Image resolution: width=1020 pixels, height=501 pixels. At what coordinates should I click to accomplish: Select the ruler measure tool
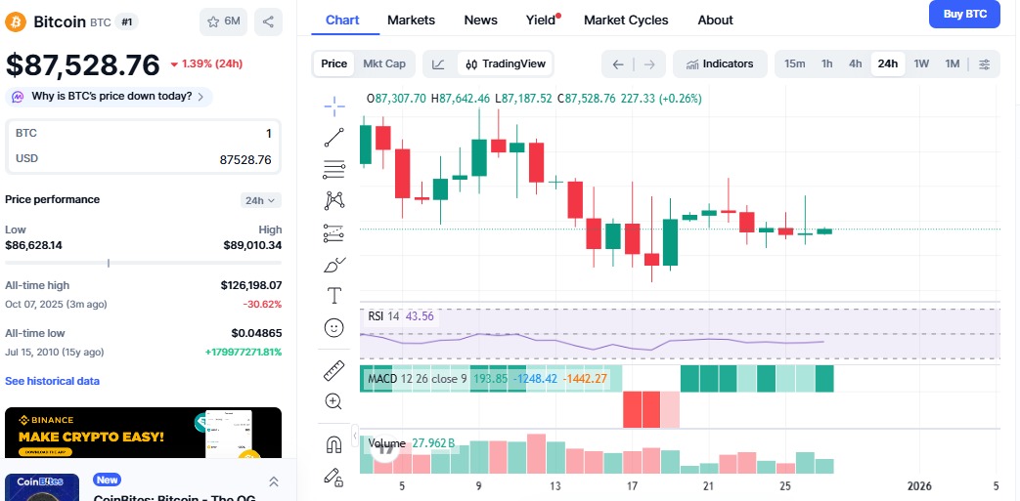click(334, 371)
